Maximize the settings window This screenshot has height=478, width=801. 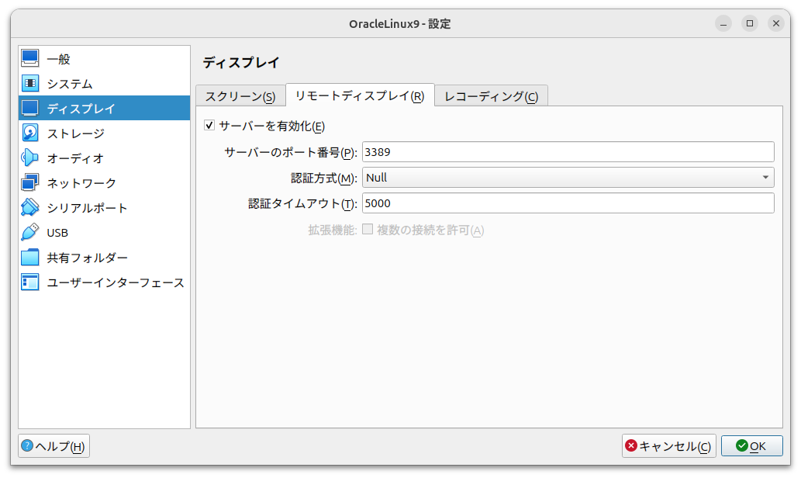coord(750,23)
